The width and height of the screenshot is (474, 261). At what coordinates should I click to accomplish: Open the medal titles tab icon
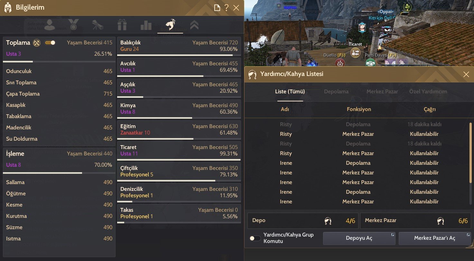74,25
